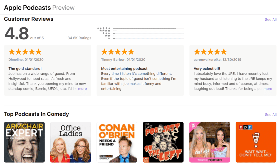Click the 'out of 5' rating label

pyautogui.click(x=37, y=38)
